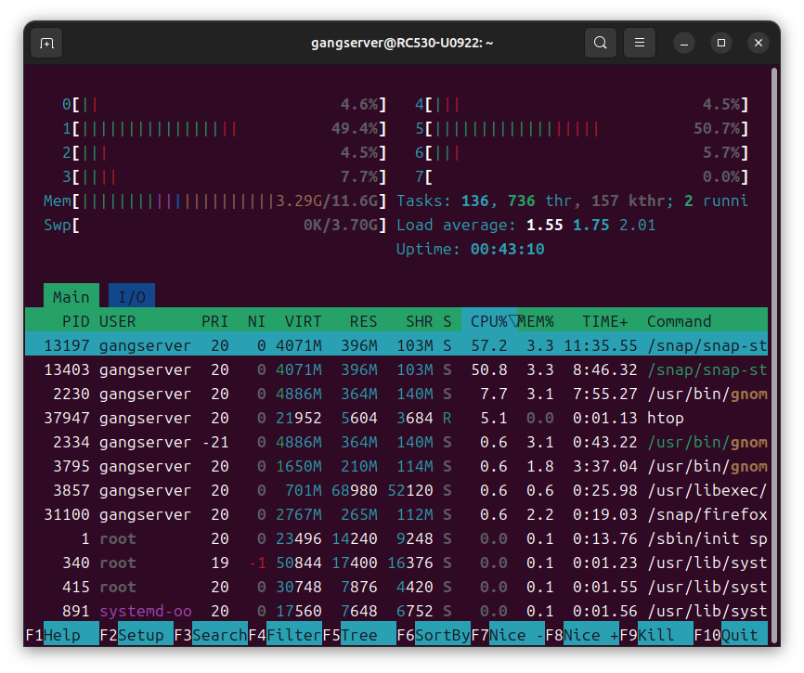
Task: Open F6 SortBy menu
Action: tap(434, 635)
